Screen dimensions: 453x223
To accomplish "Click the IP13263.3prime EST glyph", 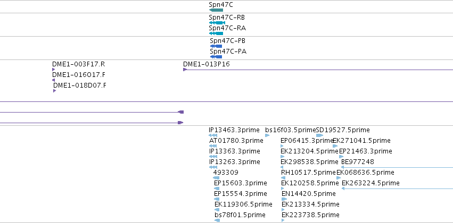I will tap(213, 167).
